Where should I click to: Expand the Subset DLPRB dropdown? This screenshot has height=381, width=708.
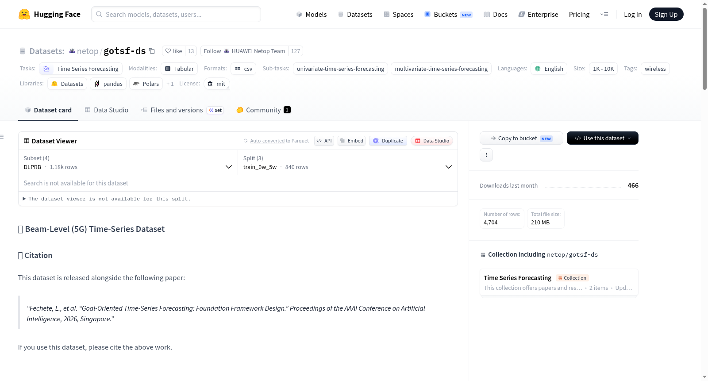128,162
